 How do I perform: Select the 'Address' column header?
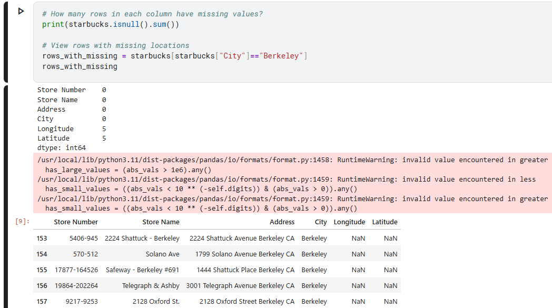coord(282,222)
